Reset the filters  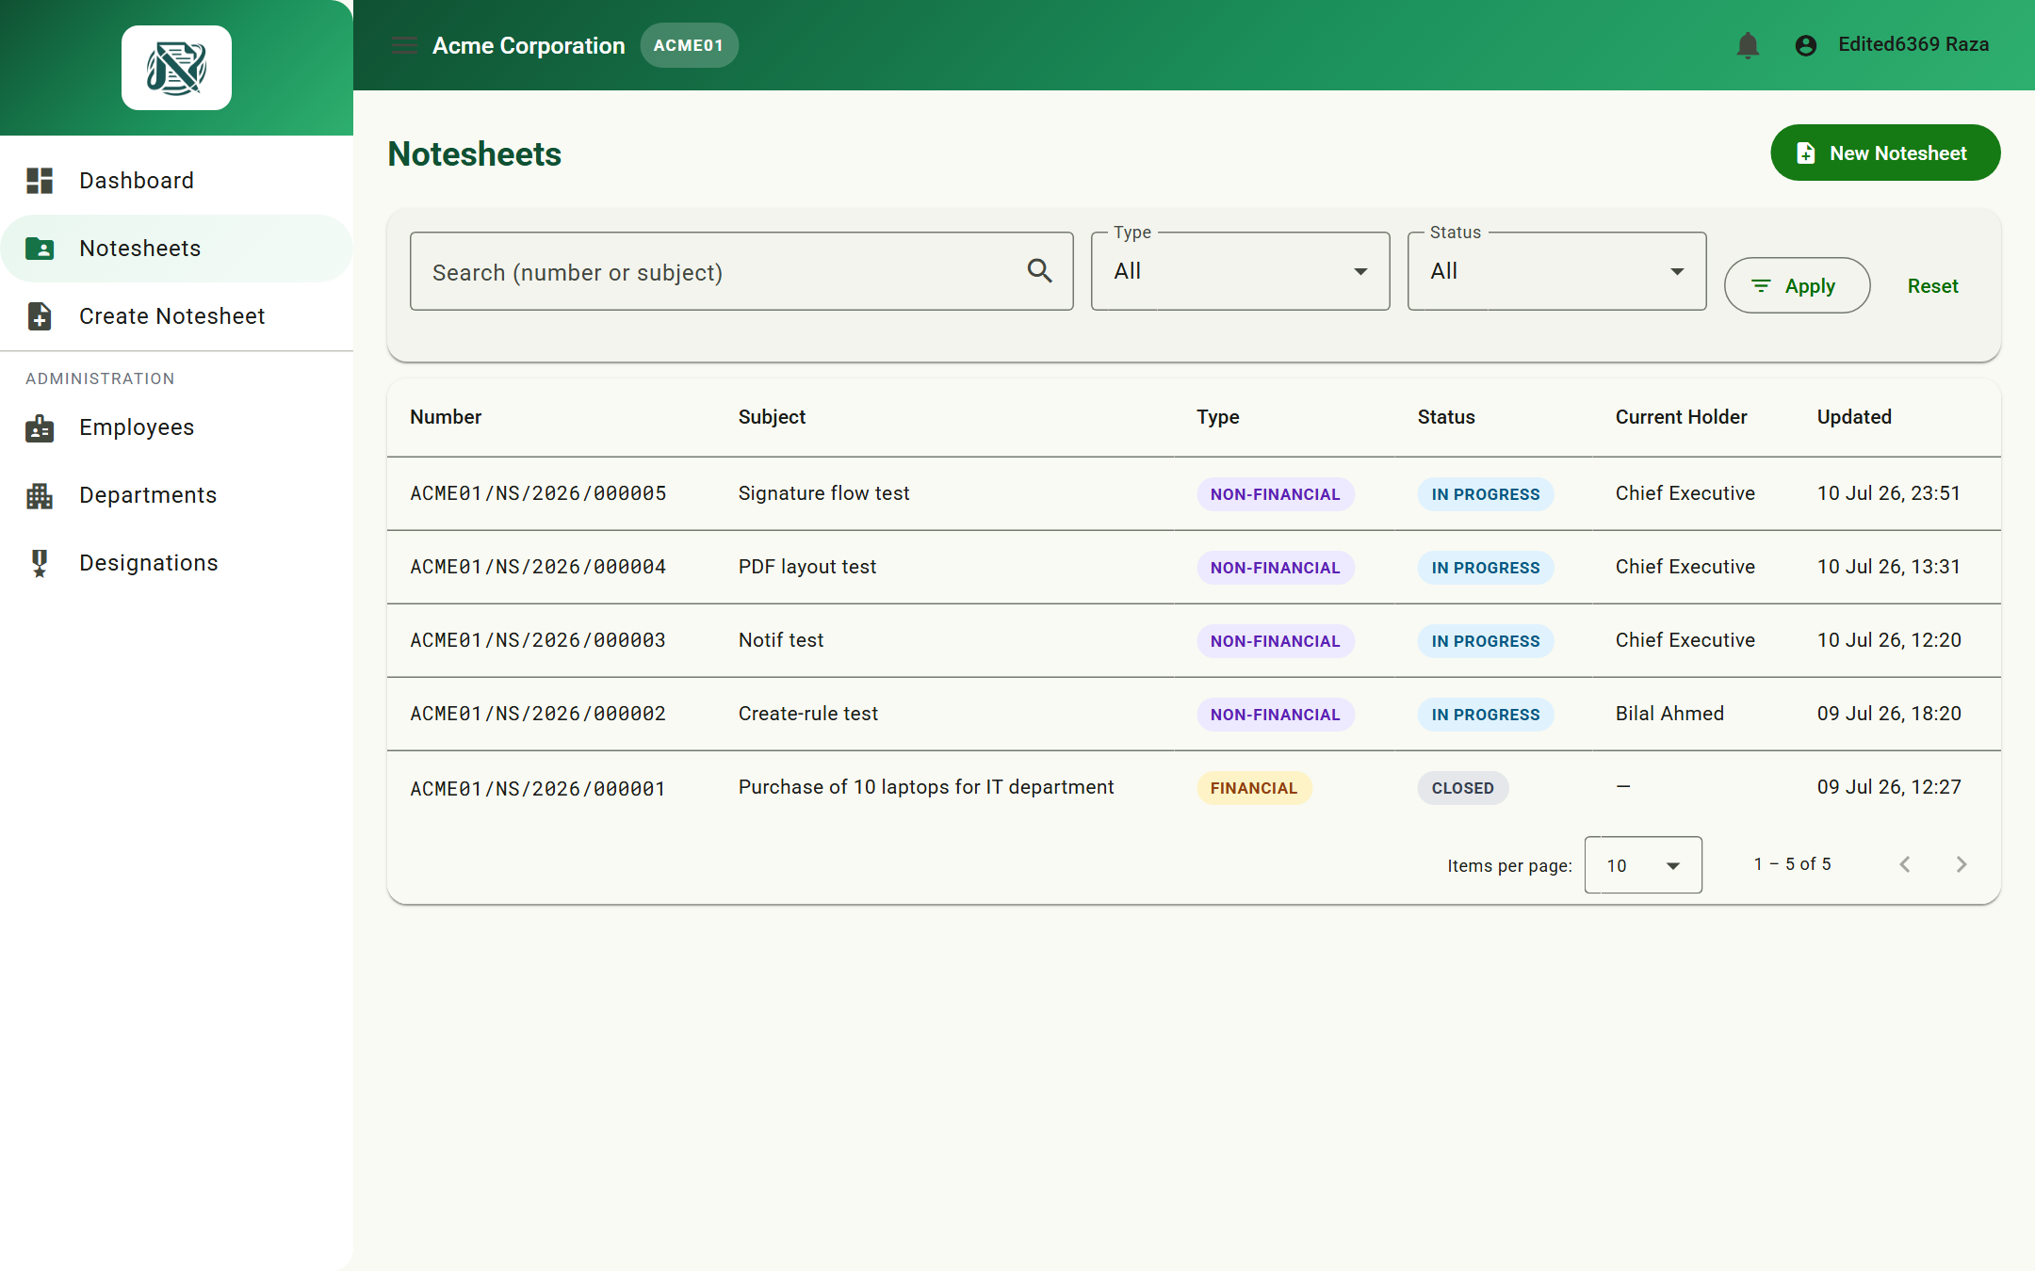pyautogui.click(x=1932, y=285)
